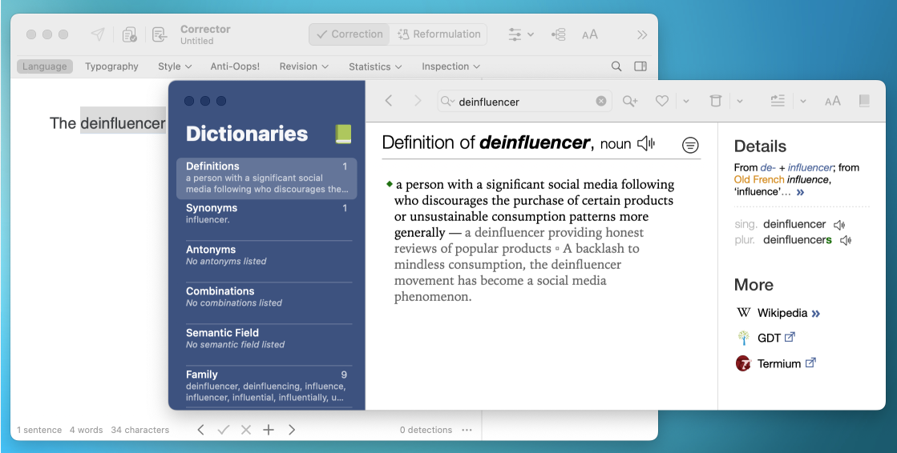
Task: Play audio for plural deinfluencers
Action: pos(845,240)
